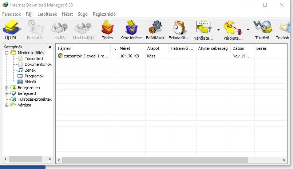Screen dimensions: 293x169
Task: Maximize the Internet Download Manager window
Action: [265, 5]
